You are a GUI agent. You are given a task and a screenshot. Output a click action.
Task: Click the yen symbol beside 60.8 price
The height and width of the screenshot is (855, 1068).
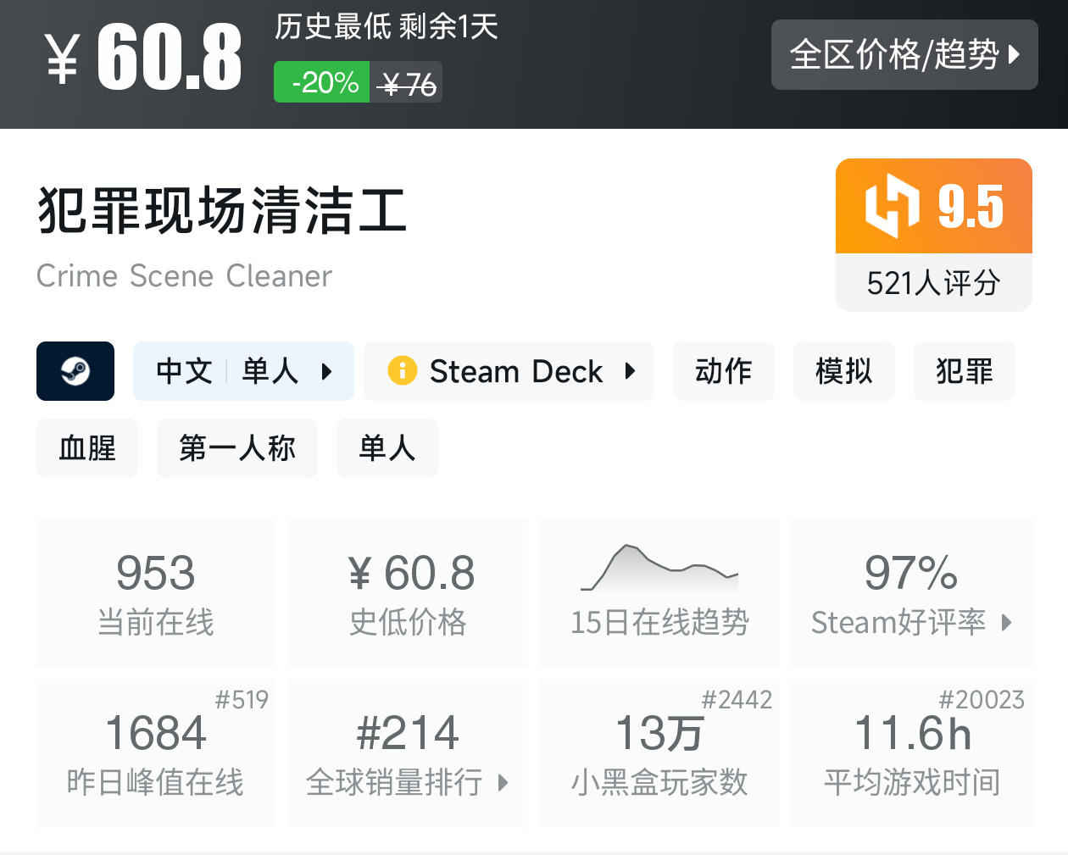coord(63,59)
